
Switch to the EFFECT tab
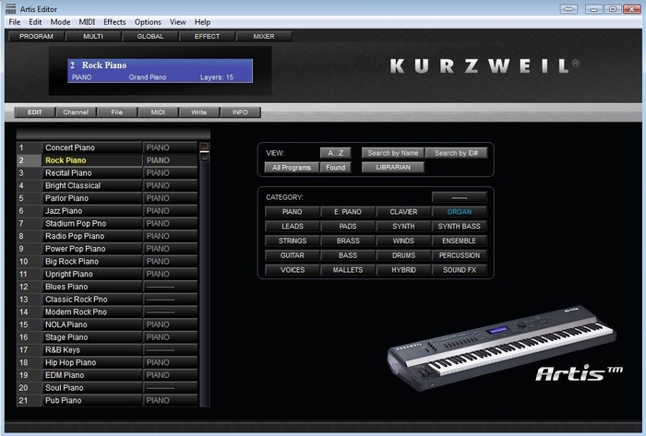[207, 36]
